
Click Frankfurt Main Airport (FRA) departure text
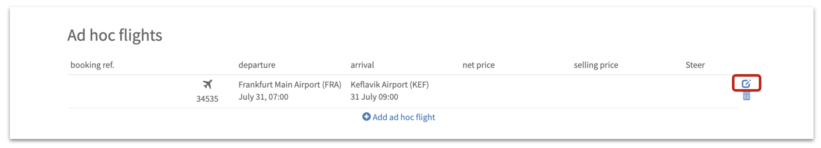(290, 85)
